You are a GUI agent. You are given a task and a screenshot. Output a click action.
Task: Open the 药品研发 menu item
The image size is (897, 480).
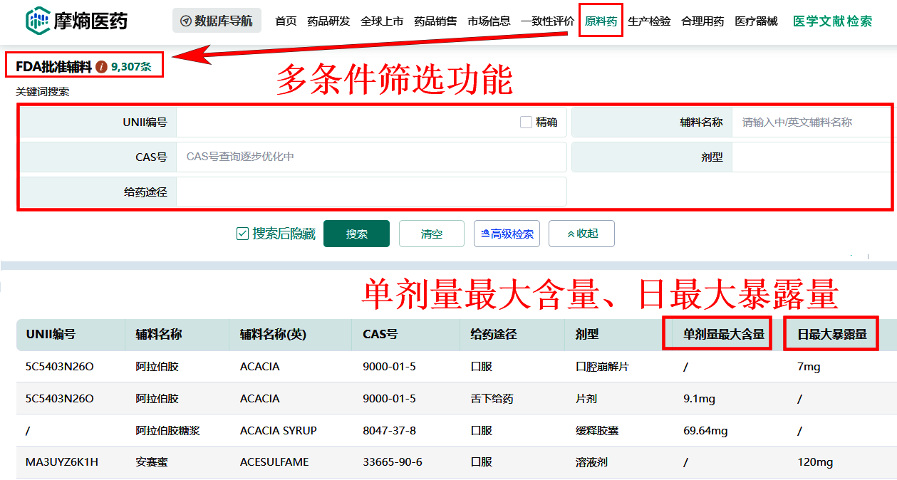(328, 21)
